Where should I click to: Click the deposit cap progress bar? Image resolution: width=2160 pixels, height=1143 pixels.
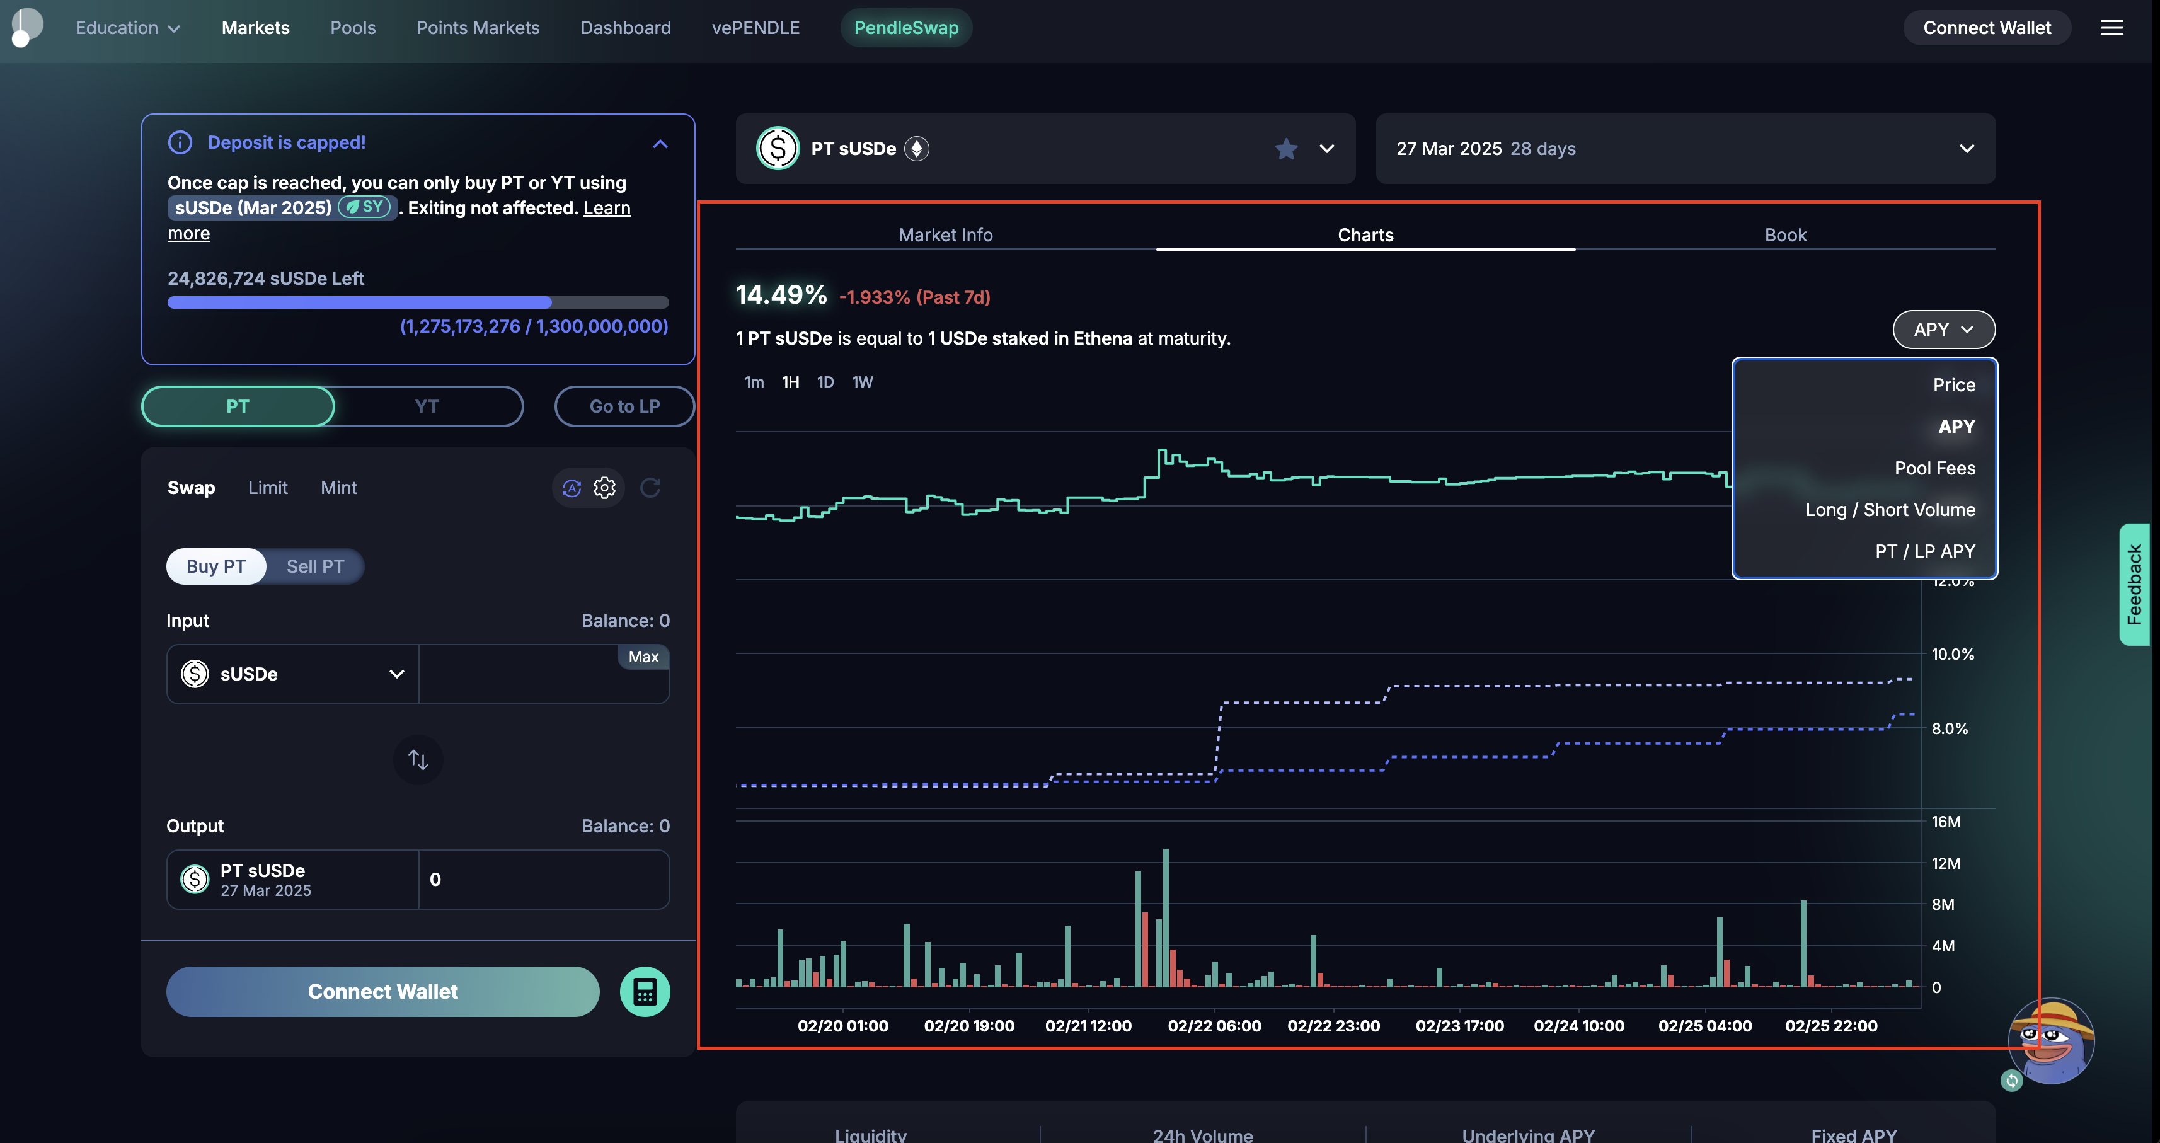(416, 302)
